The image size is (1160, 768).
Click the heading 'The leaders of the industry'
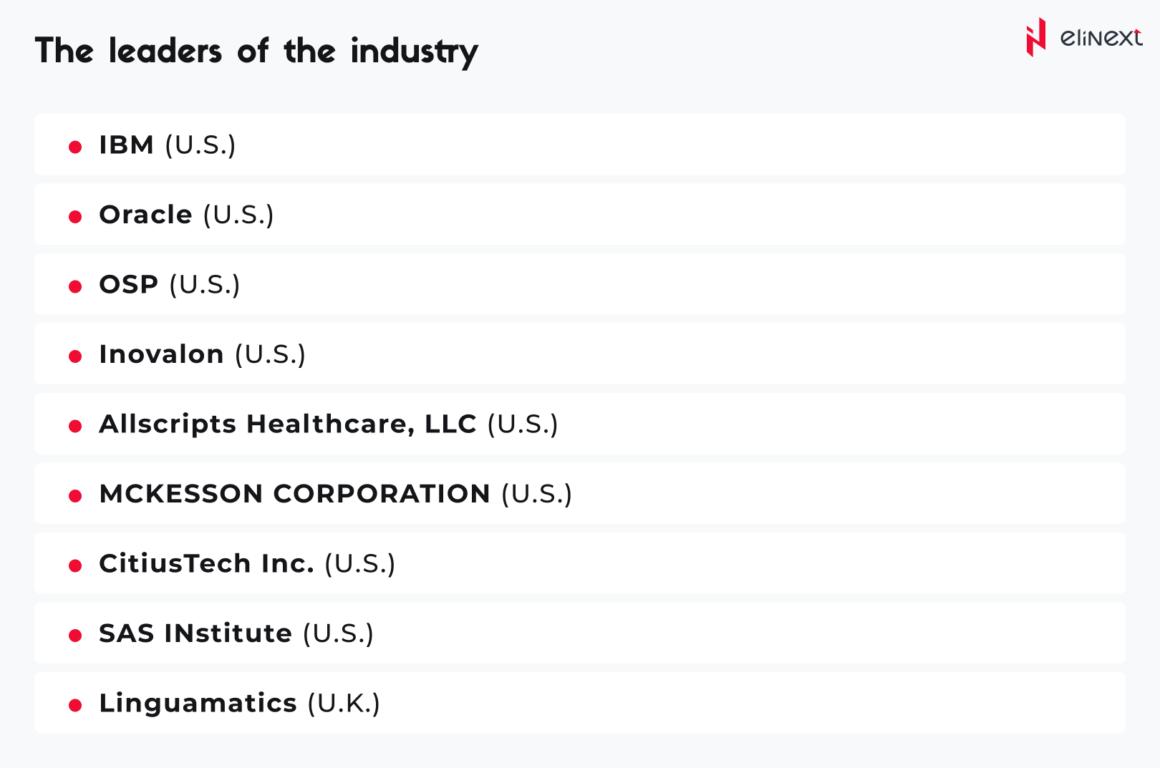tap(256, 52)
